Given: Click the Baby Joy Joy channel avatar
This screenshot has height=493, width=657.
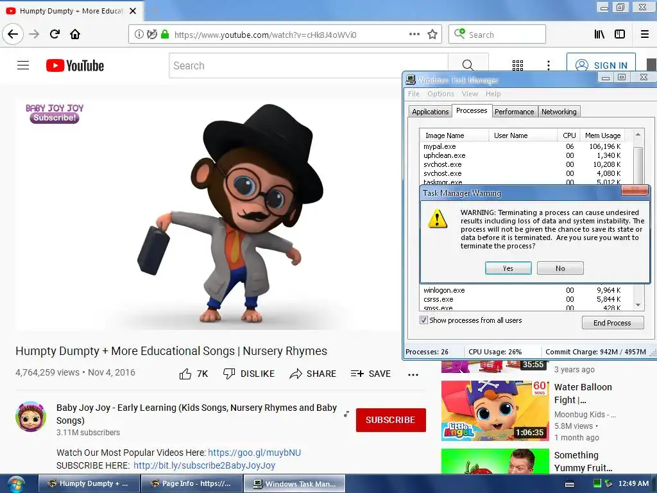Looking at the screenshot, I should [31, 417].
